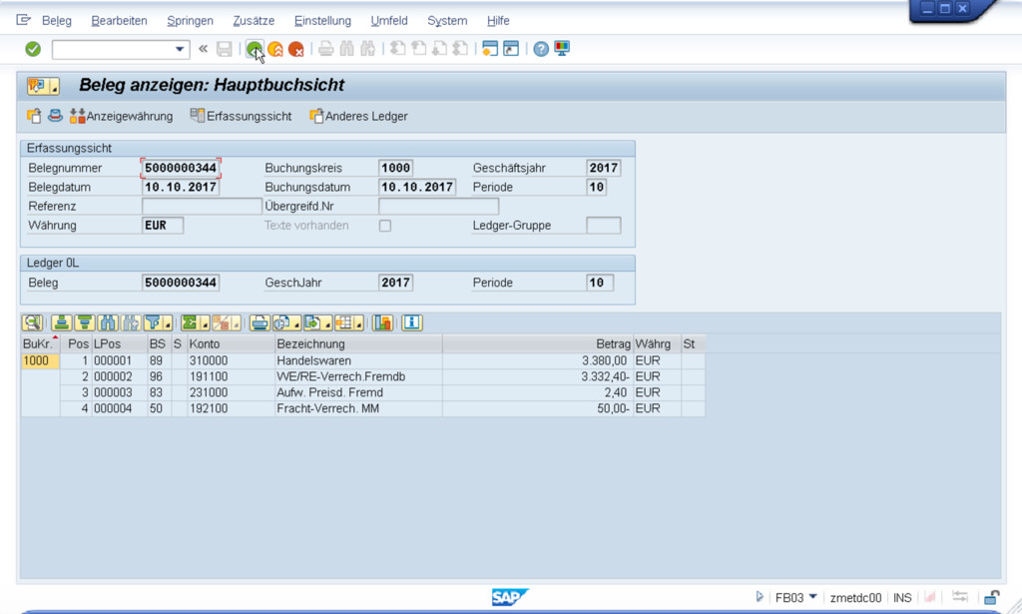This screenshot has width=1022, height=614.
Task: Open the command field dropdown arrow
Action: (180, 50)
